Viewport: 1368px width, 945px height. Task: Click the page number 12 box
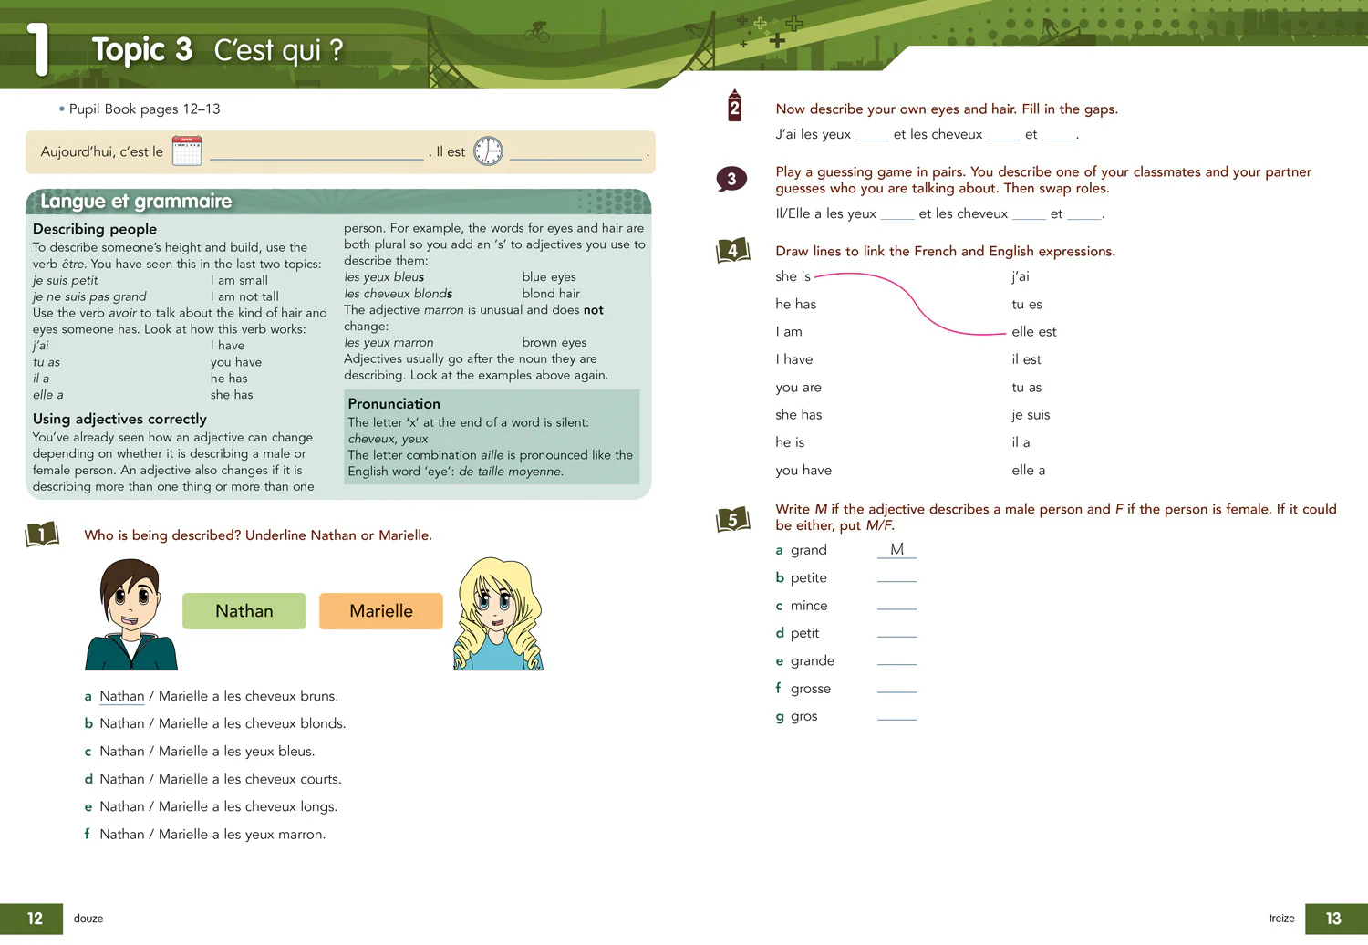32,919
